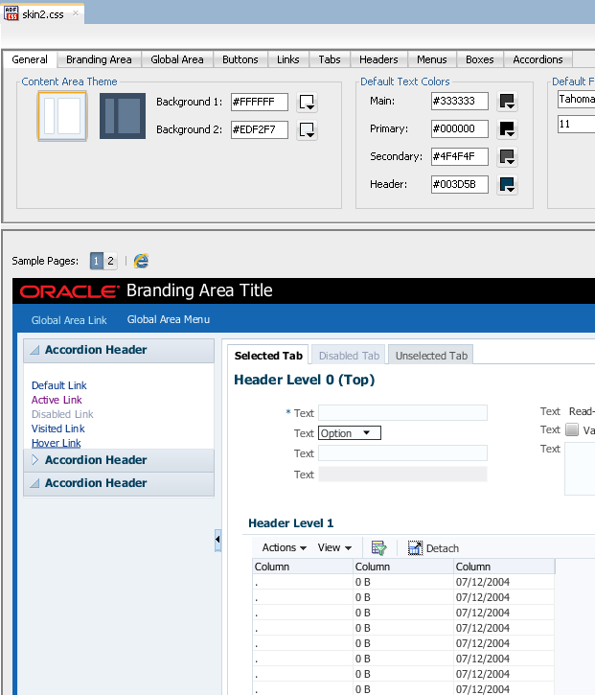Toggle the checkbox next to Text label
The width and height of the screenshot is (595, 695).
click(572, 430)
